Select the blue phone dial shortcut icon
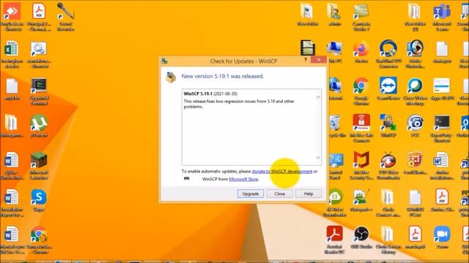This screenshot has width=469, height=263. [415, 126]
